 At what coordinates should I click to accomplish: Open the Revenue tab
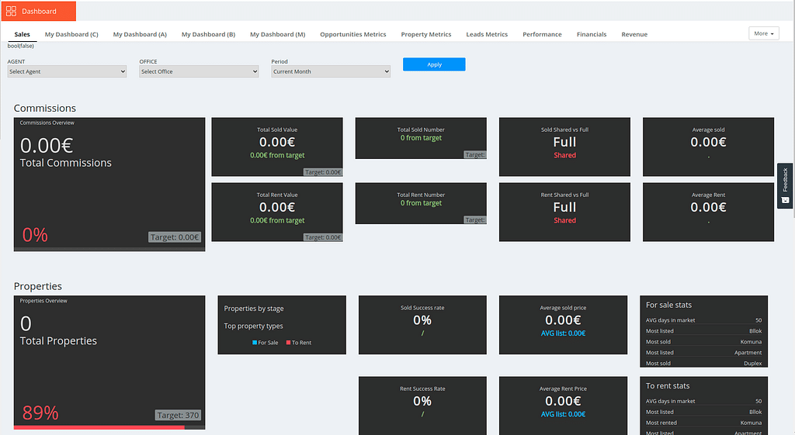pyautogui.click(x=634, y=34)
